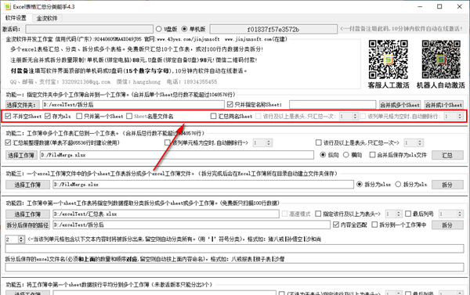Click the 激活码 input field
470x295 pixels.
[x=89, y=29]
